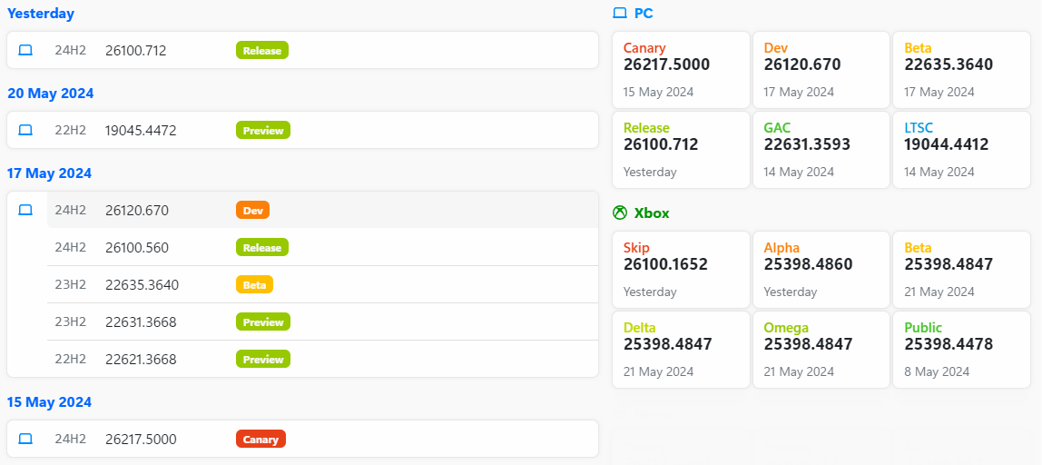
Task: Click the Preview badge for 22631.3668
Action: click(263, 322)
